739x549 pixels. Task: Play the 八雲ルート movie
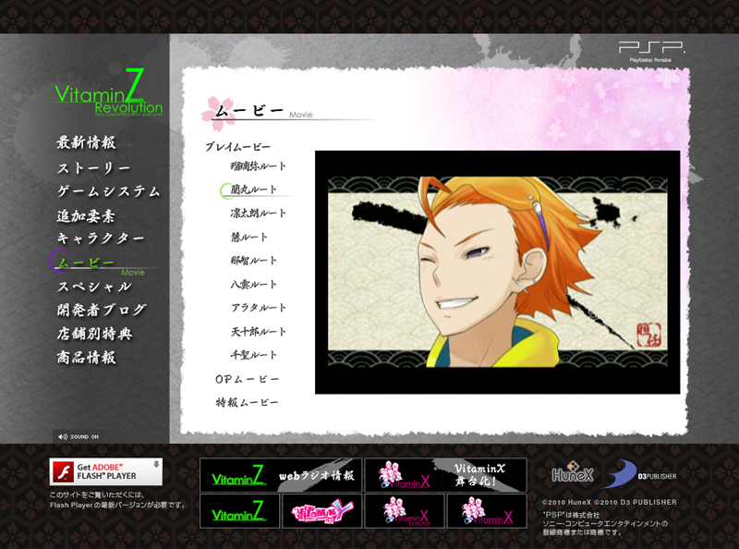pos(253,285)
